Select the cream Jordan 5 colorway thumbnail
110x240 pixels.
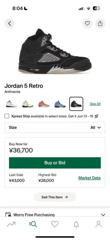click(x=28, y=104)
